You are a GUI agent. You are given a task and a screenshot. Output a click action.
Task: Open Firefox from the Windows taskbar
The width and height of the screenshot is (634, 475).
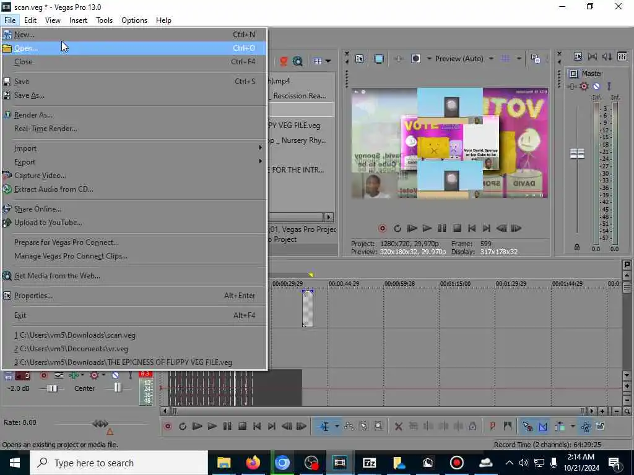(x=253, y=463)
